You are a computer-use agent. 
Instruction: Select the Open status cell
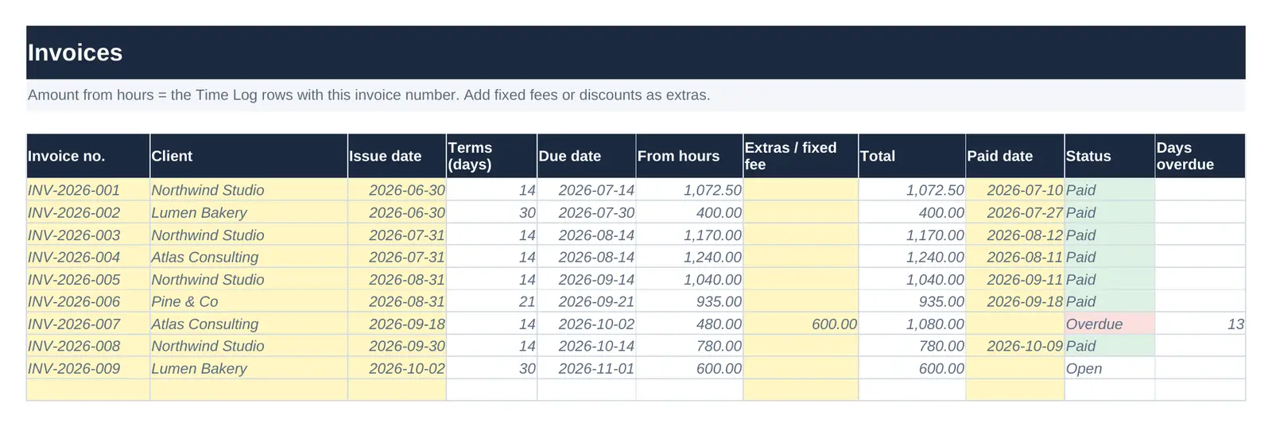[x=1110, y=368]
